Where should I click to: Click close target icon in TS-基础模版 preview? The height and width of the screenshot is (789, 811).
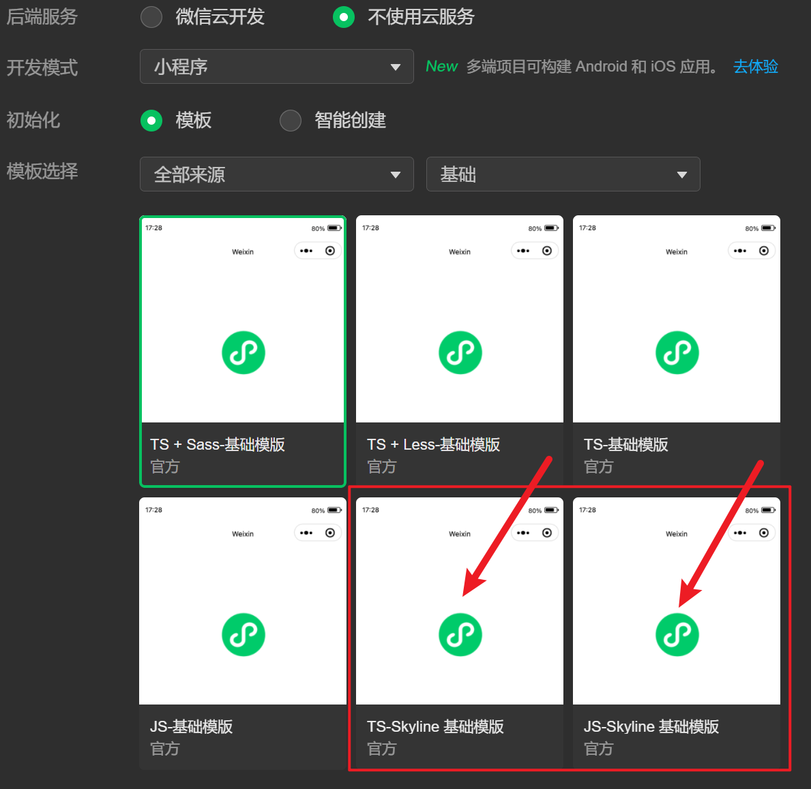764,251
